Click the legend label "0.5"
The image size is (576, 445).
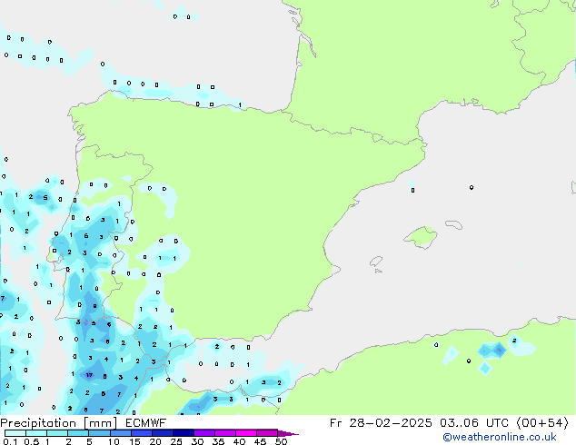click(x=32, y=441)
